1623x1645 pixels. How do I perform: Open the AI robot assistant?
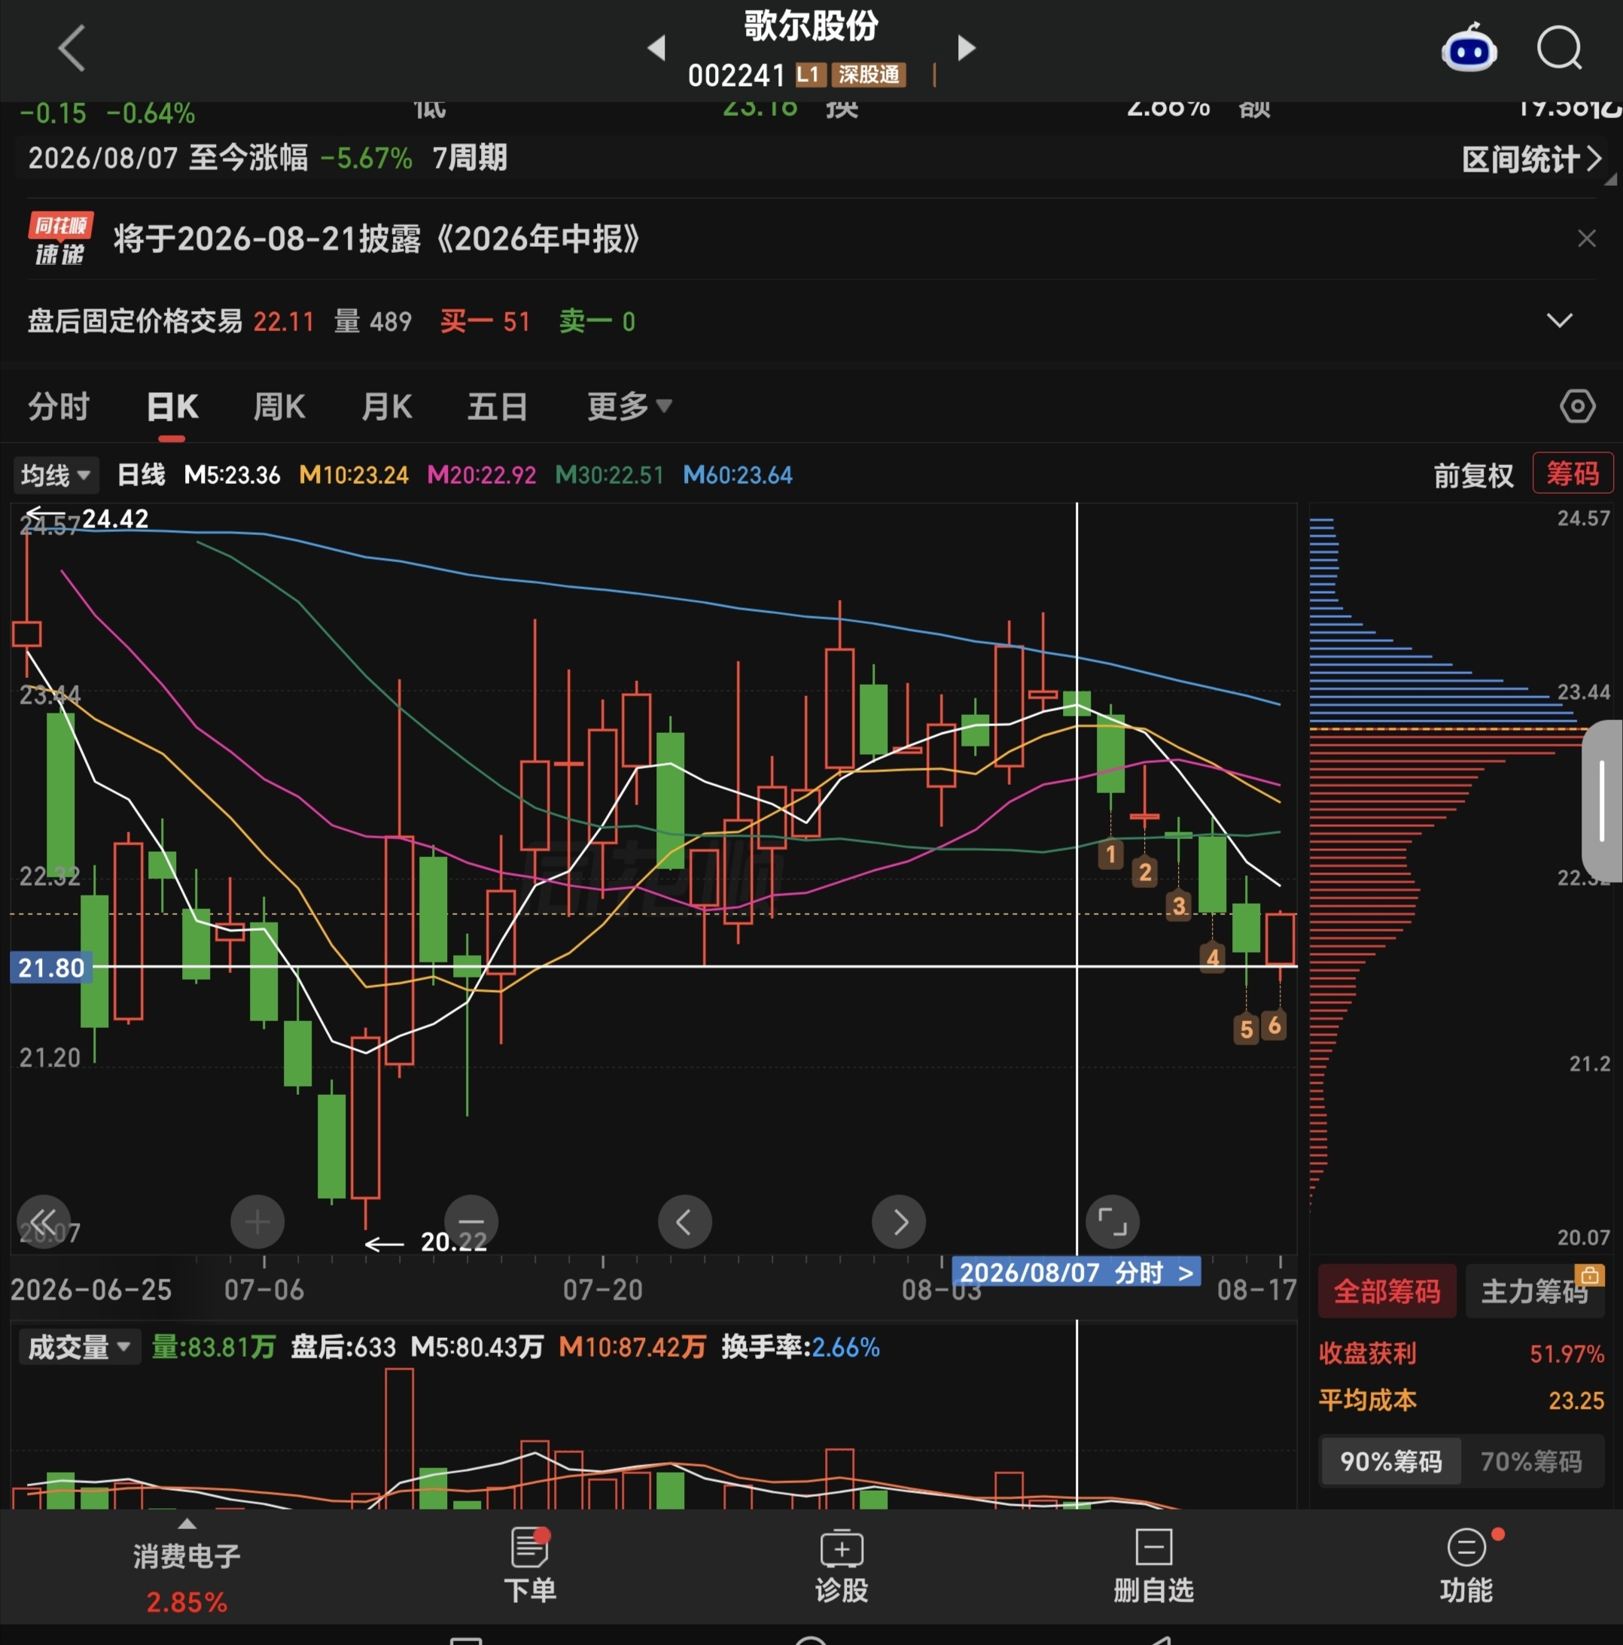[x=1468, y=47]
